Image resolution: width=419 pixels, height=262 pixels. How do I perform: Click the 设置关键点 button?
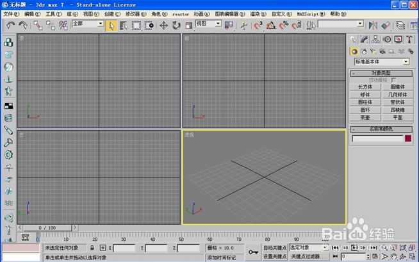pyautogui.click(x=275, y=256)
